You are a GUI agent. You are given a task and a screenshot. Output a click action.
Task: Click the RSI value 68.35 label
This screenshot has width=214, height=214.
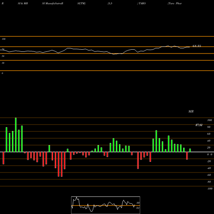click(x=197, y=46)
